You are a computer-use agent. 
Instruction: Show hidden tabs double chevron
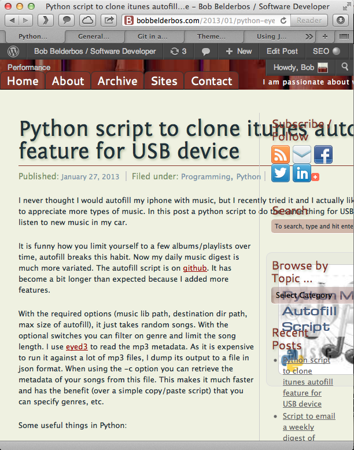[x=309, y=36]
